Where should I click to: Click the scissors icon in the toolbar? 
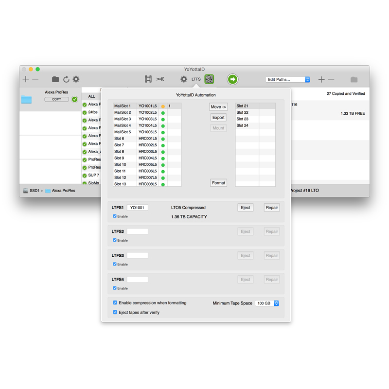tap(159, 79)
